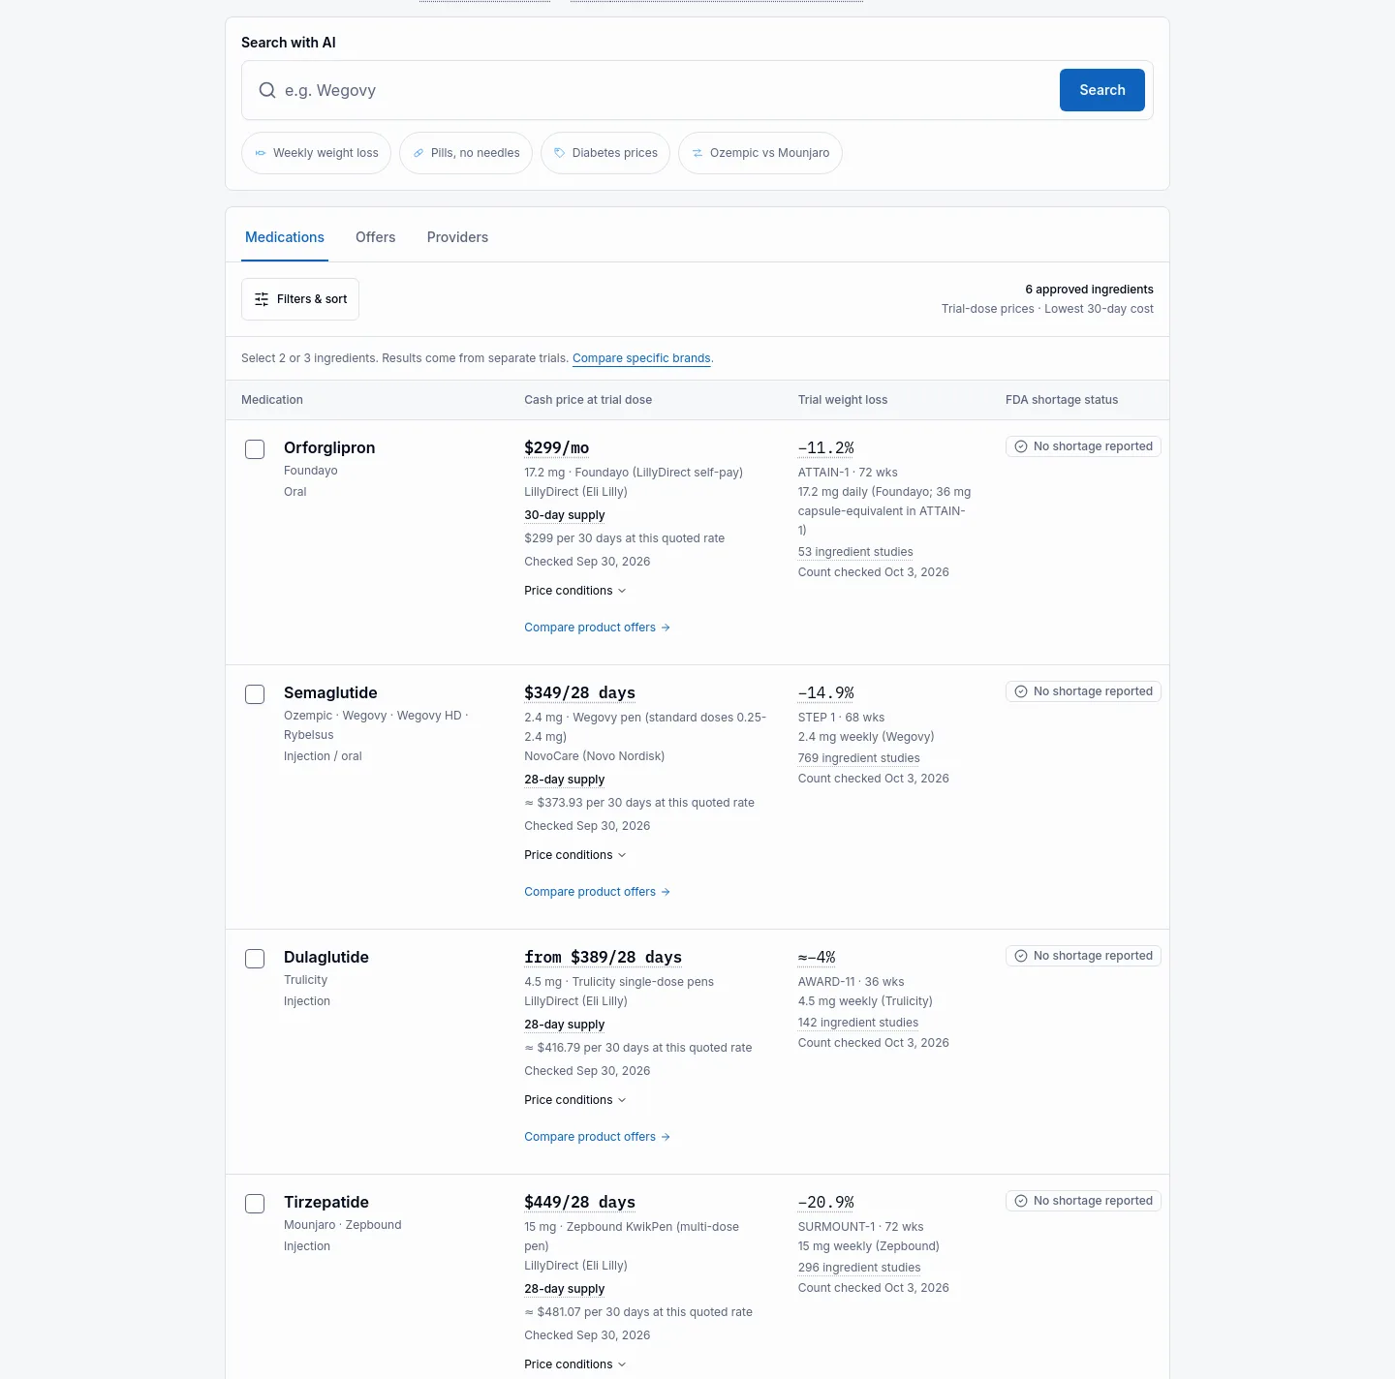The image size is (1395, 1379).
Task: Expand Price conditions for Dulaglutide
Action: pos(575,1100)
